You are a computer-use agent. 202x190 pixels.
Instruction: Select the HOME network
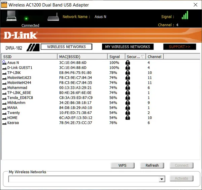[x=12, y=118]
